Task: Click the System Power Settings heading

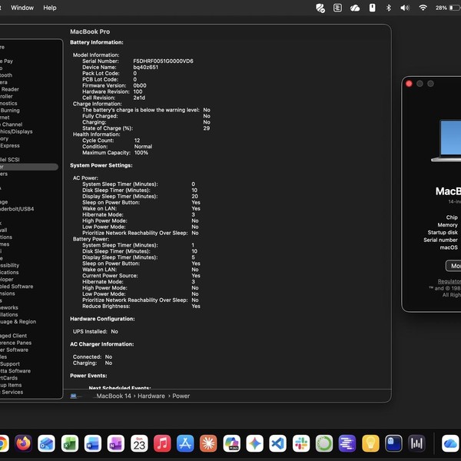Action: (101, 165)
